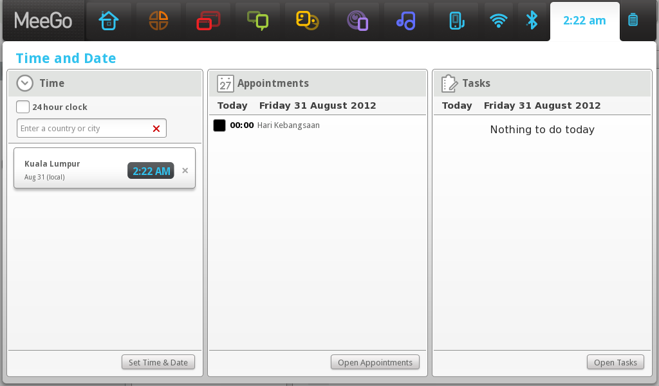The image size is (659, 386).
Task: Open the music panel icon
Action: tap(406, 21)
